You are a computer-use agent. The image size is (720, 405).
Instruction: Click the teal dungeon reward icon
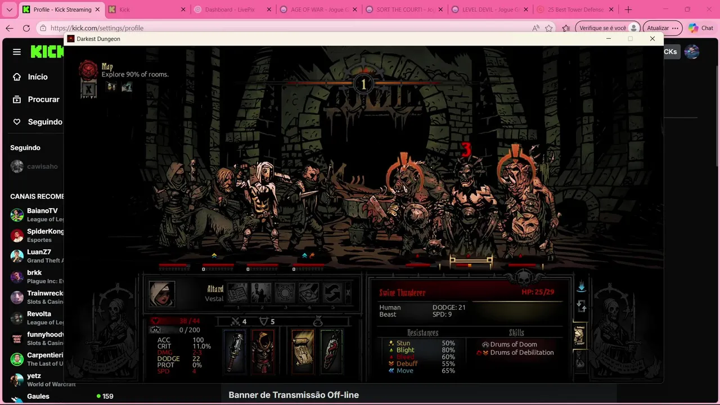127,87
